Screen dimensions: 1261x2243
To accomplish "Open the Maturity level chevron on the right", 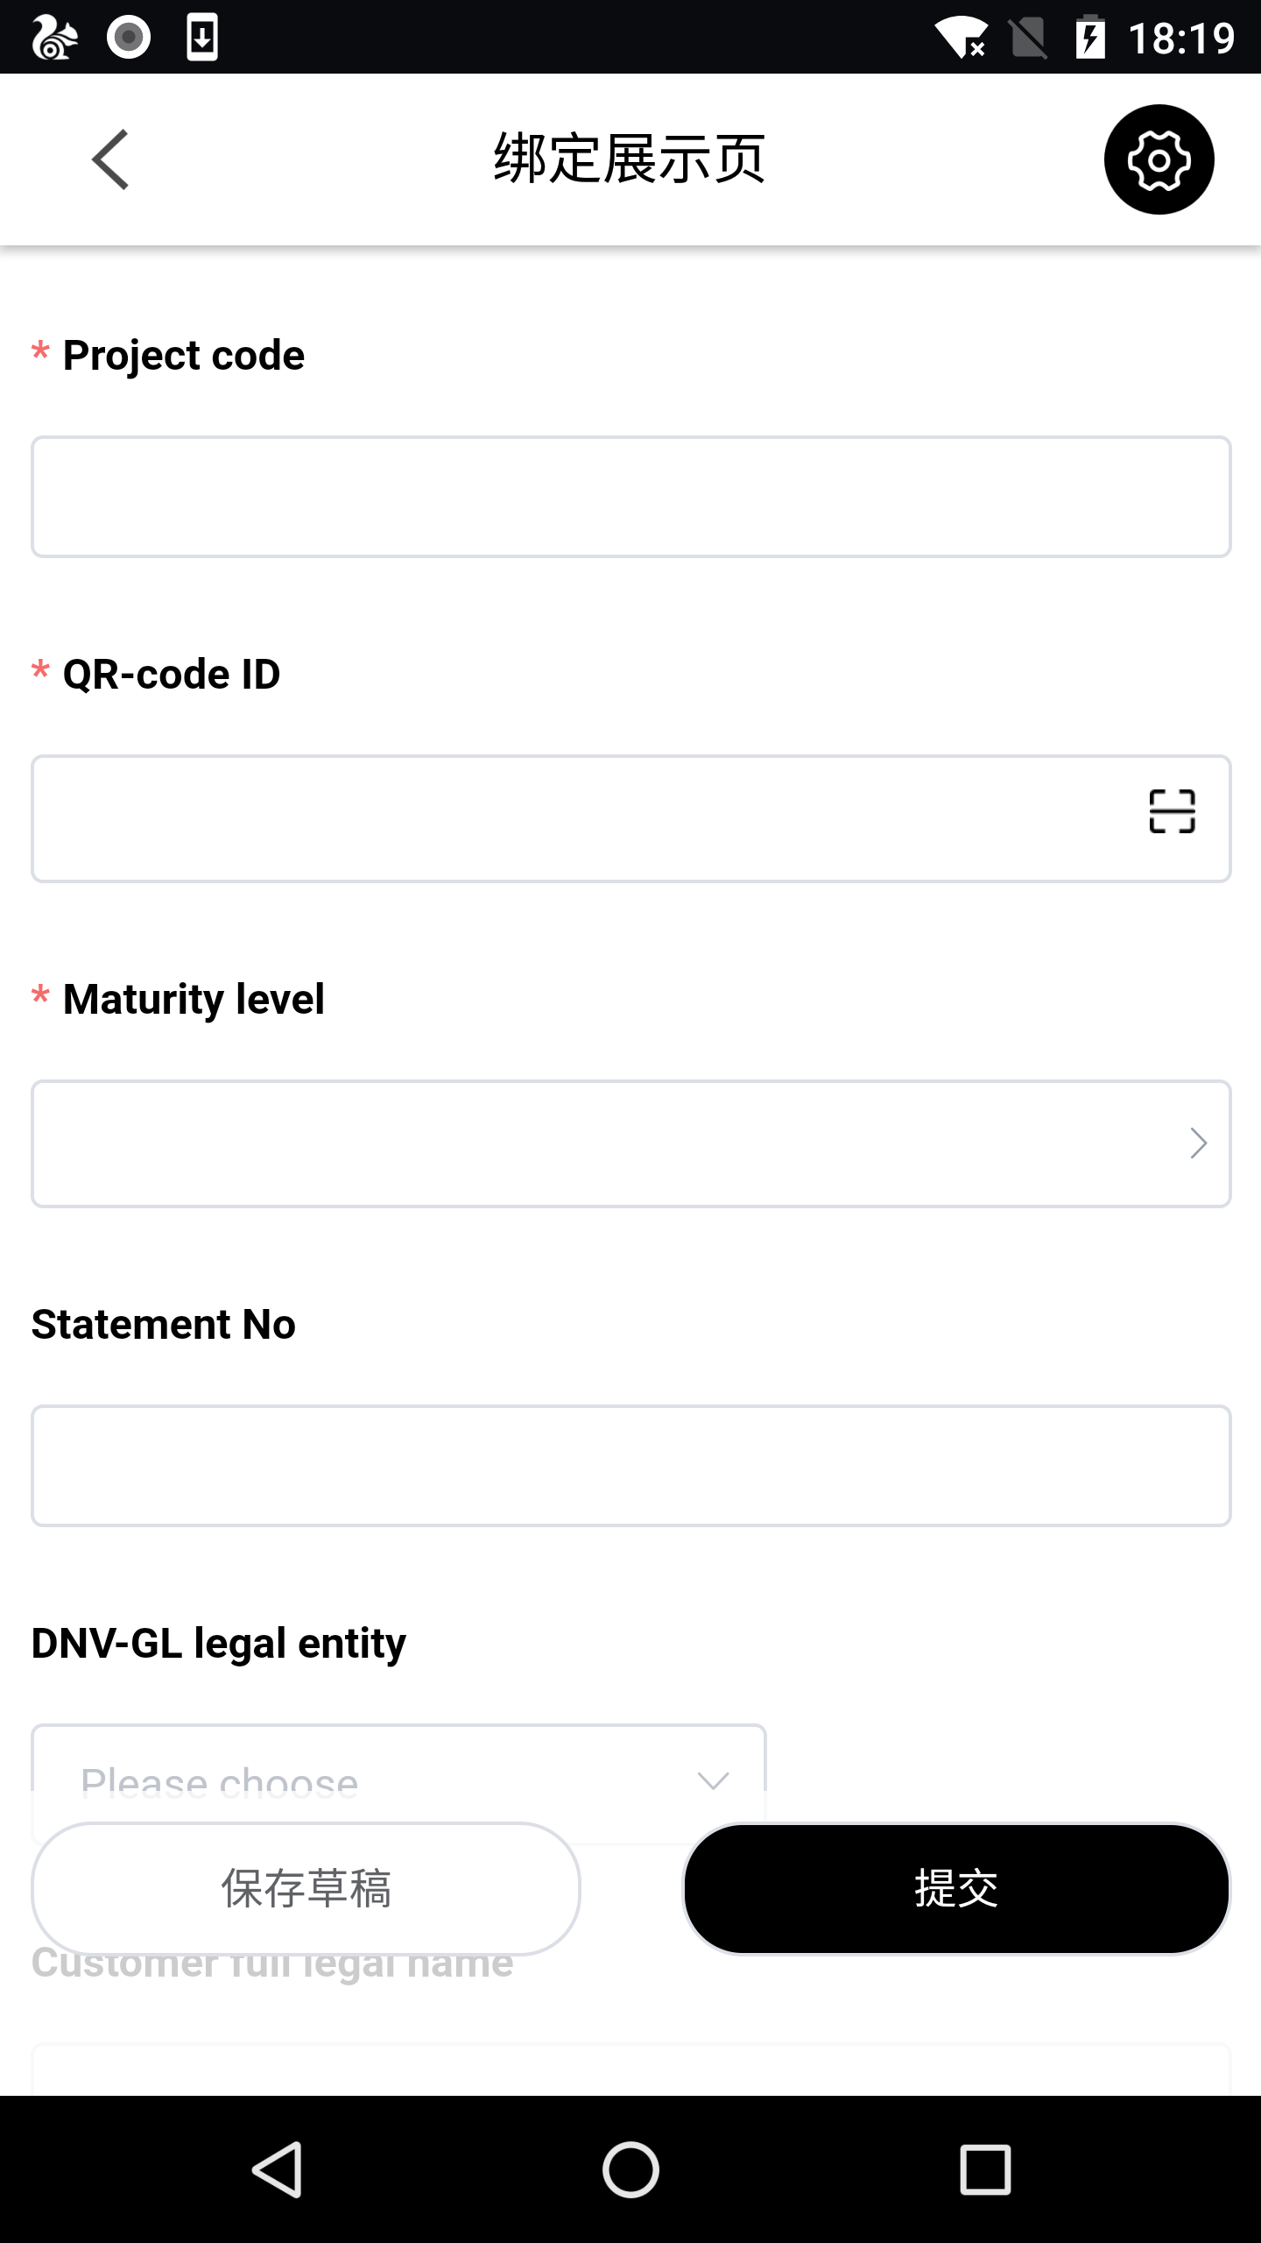I will (x=1196, y=1143).
